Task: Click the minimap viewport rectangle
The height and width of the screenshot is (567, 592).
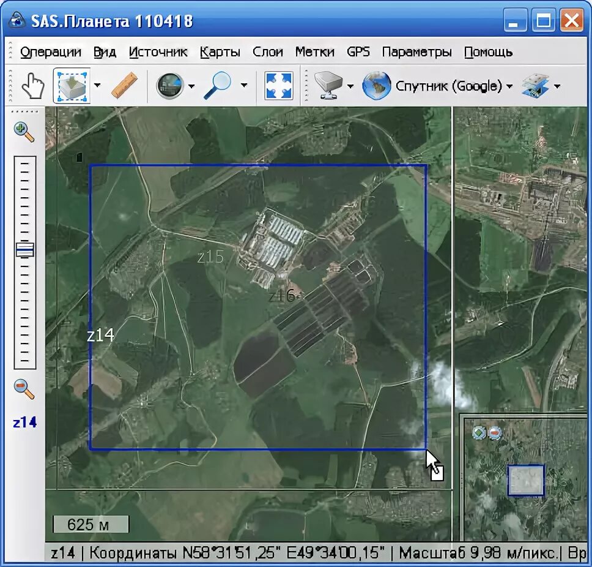Action: [526, 480]
